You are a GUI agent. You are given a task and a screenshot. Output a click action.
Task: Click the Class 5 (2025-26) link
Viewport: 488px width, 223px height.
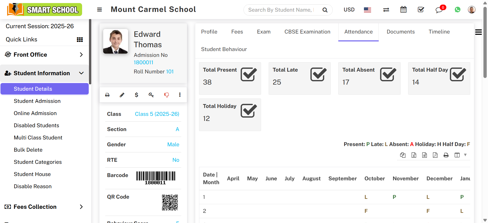tap(157, 114)
